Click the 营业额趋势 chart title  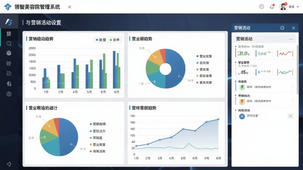pyautogui.click(x=142, y=39)
